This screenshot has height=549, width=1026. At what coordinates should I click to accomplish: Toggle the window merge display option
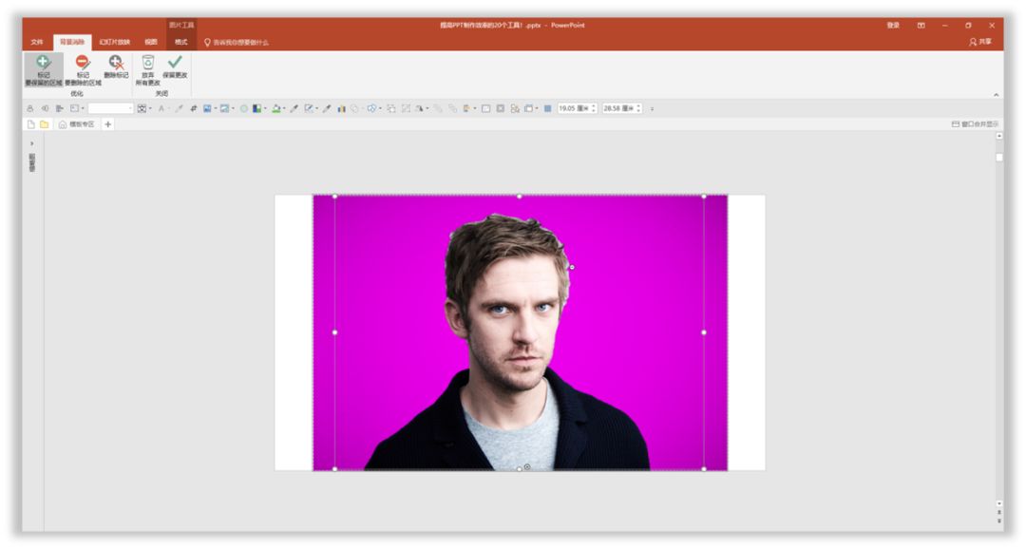pyautogui.click(x=974, y=124)
